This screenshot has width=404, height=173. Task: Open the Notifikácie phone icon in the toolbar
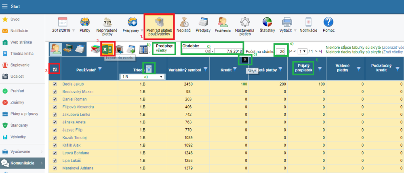coord(308,22)
